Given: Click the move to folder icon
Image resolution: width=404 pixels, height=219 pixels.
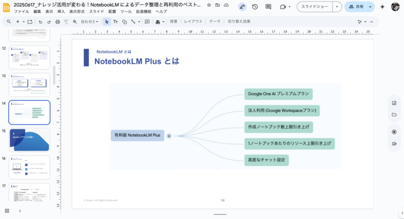Looking at the screenshot, I should [218, 5].
